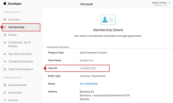This screenshot has height=103, width=173.
Task: Click the Team ID label
Action: (x=53, y=68)
